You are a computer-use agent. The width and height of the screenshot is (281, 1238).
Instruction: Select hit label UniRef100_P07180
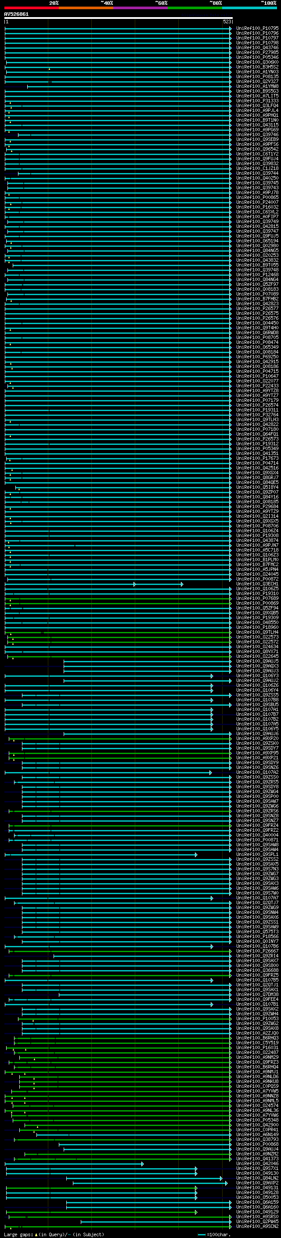point(257,429)
